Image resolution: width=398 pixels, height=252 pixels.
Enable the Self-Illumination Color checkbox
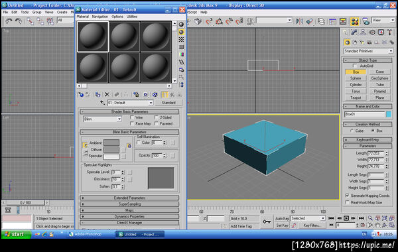click(139, 143)
